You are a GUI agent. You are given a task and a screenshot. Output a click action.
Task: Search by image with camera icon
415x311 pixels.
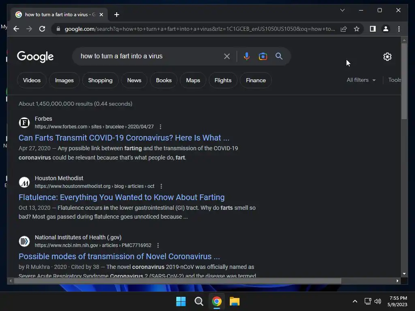263,56
